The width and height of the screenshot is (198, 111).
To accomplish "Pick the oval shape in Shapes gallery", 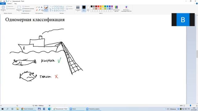I will click(x=55, y=6).
